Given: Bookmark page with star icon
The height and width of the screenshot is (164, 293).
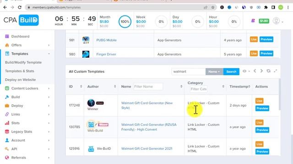Looking at the screenshot, I should click(212, 7).
